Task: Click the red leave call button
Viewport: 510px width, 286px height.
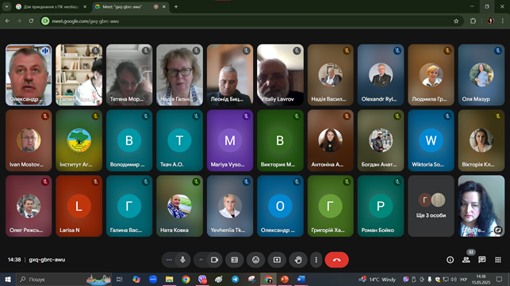Action: coord(336,260)
